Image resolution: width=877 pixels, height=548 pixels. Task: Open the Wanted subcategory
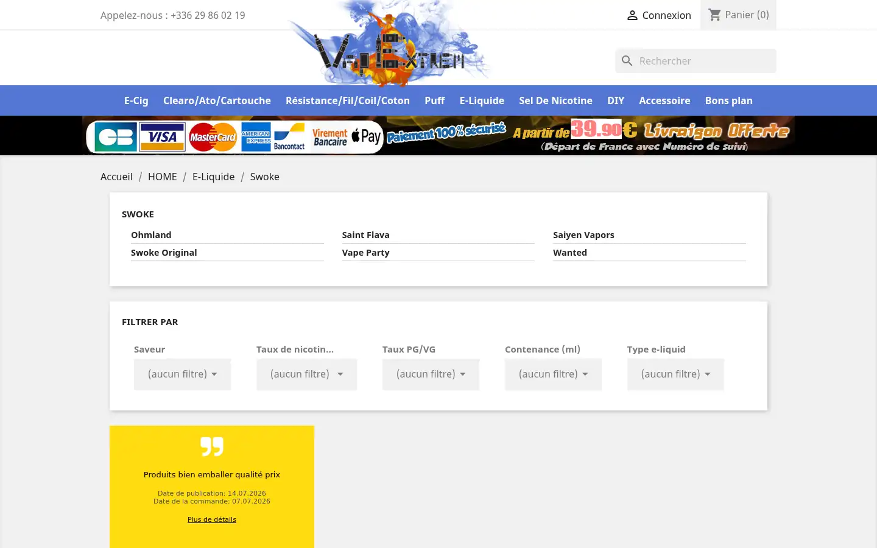point(570,253)
